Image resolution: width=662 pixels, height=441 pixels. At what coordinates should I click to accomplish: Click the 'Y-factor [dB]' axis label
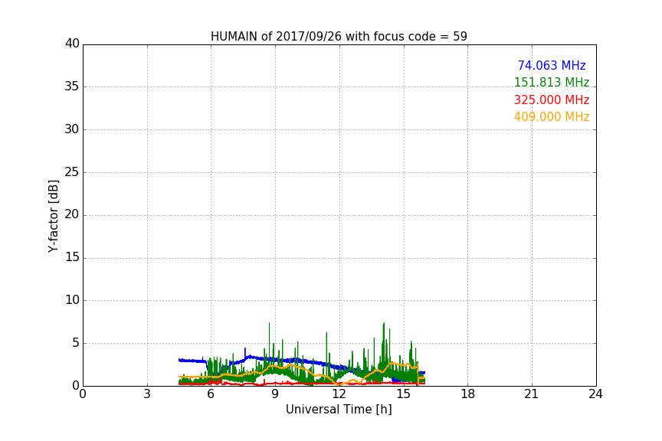pos(53,216)
